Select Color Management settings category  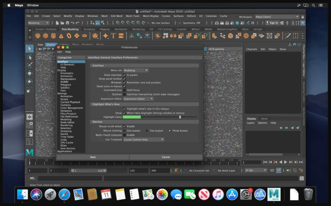pyautogui.click(x=72, y=108)
